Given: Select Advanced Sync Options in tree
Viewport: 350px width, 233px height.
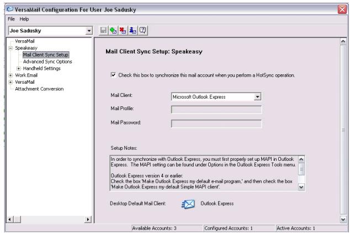Looking at the screenshot, I should pos(47,62).
